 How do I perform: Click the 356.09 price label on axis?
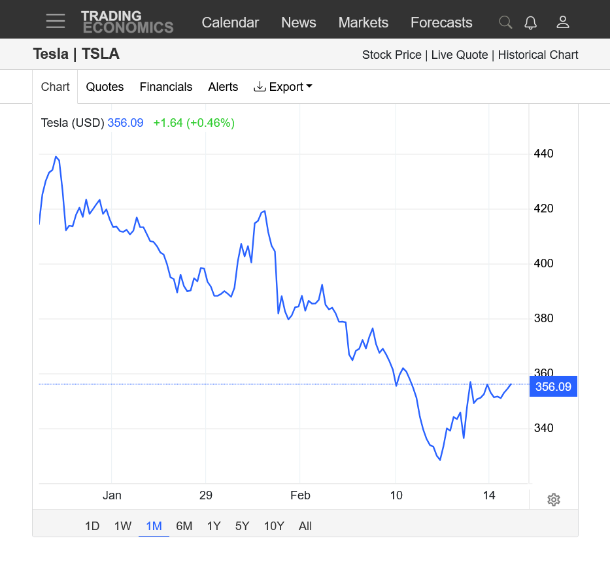coord(553,387)
